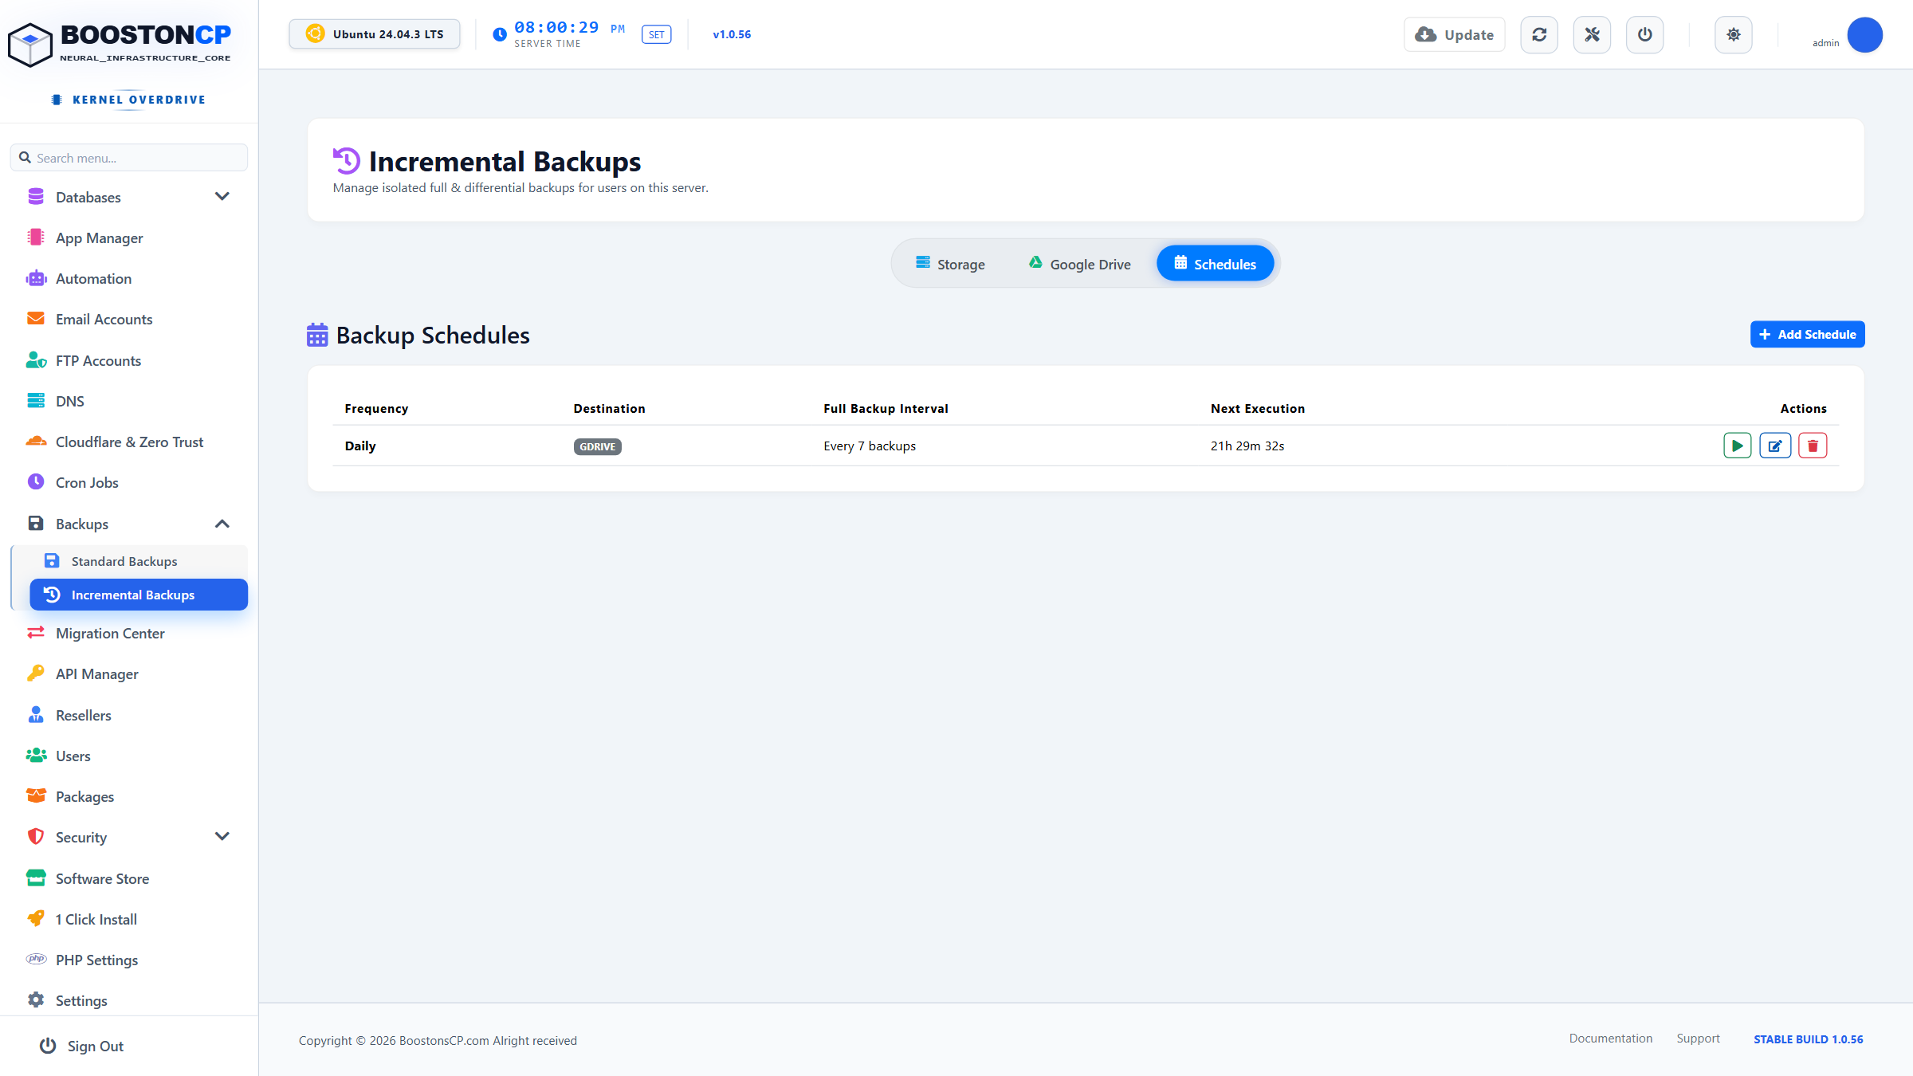The image size is (1913, 1076).
Task: Focus the Search menu input field
Action: click(129, 158)
